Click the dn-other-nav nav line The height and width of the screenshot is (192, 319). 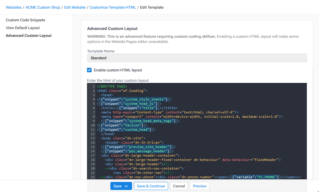143,173
